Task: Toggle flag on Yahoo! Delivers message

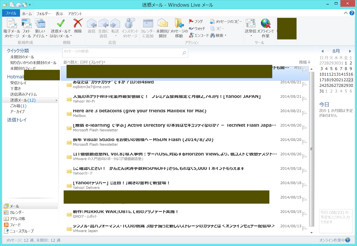Action: coord(305,185)
